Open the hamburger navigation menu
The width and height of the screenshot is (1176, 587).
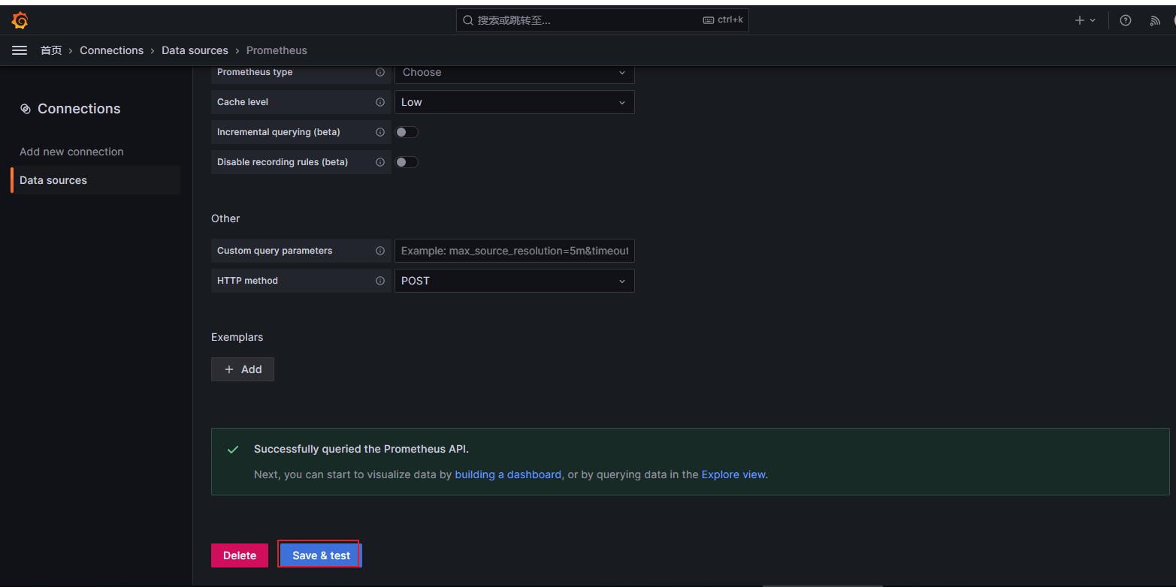[20, 50]
